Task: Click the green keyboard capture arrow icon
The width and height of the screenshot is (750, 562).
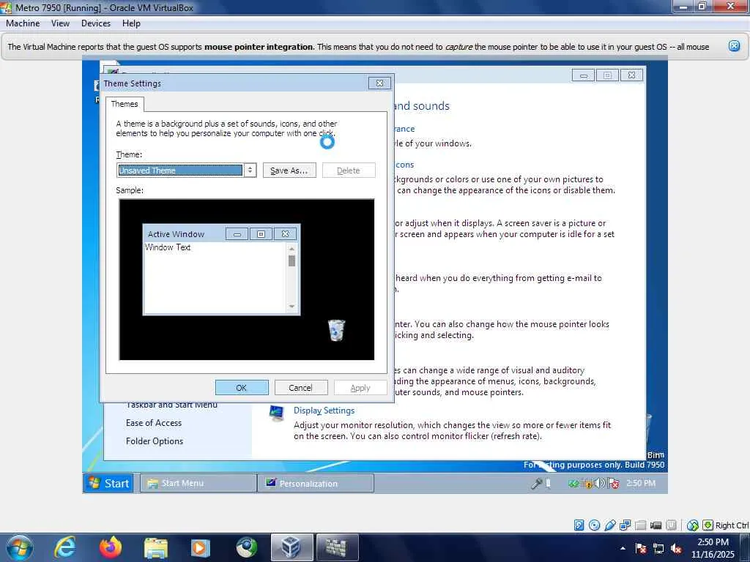Action: [x=708, y=525]
